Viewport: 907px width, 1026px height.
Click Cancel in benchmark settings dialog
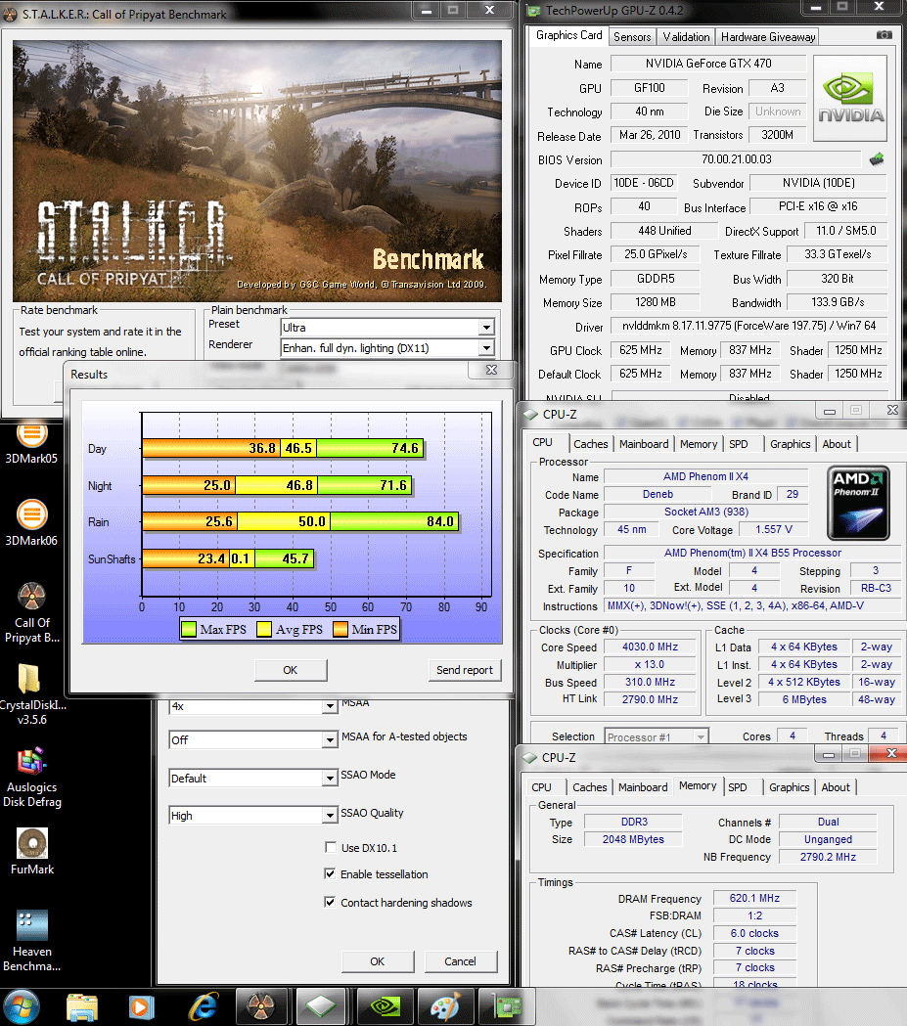(x=460, y=961)
